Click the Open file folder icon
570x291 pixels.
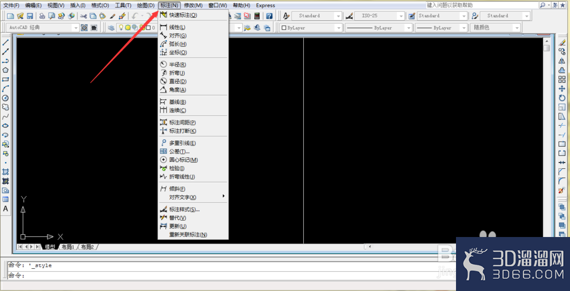21,16
